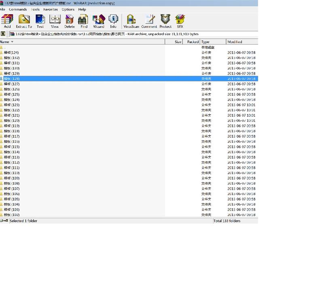Open parent directory '..' entry
Viewport: 335px width, 290px height.
click(x=5, y=47)
